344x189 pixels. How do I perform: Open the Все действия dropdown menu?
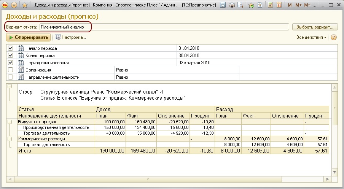[311, 37]
